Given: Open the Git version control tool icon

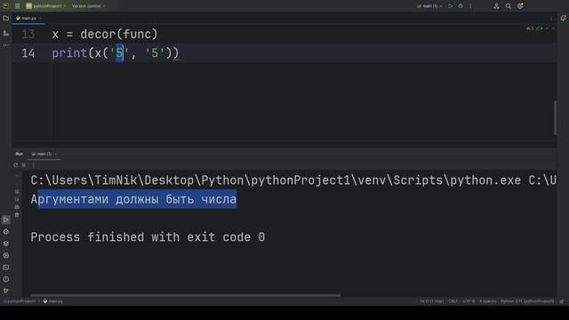Looking at the screenshot, I should click(6, 291).
